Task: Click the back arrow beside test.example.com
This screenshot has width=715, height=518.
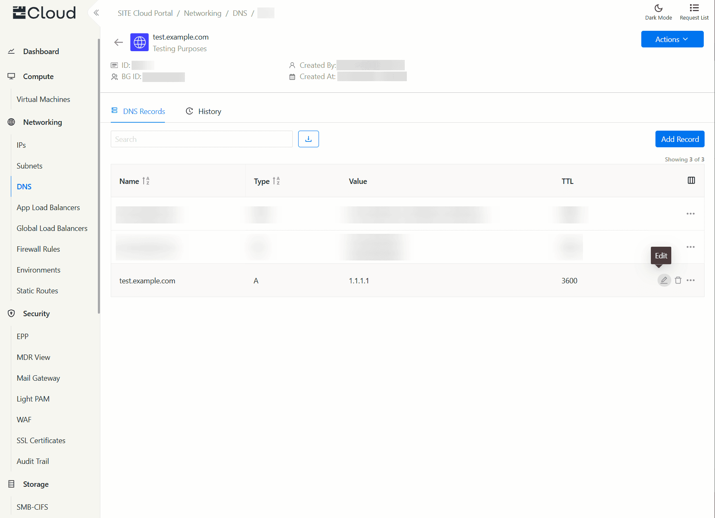Action: pyautogui.click(x=119, y=42)
